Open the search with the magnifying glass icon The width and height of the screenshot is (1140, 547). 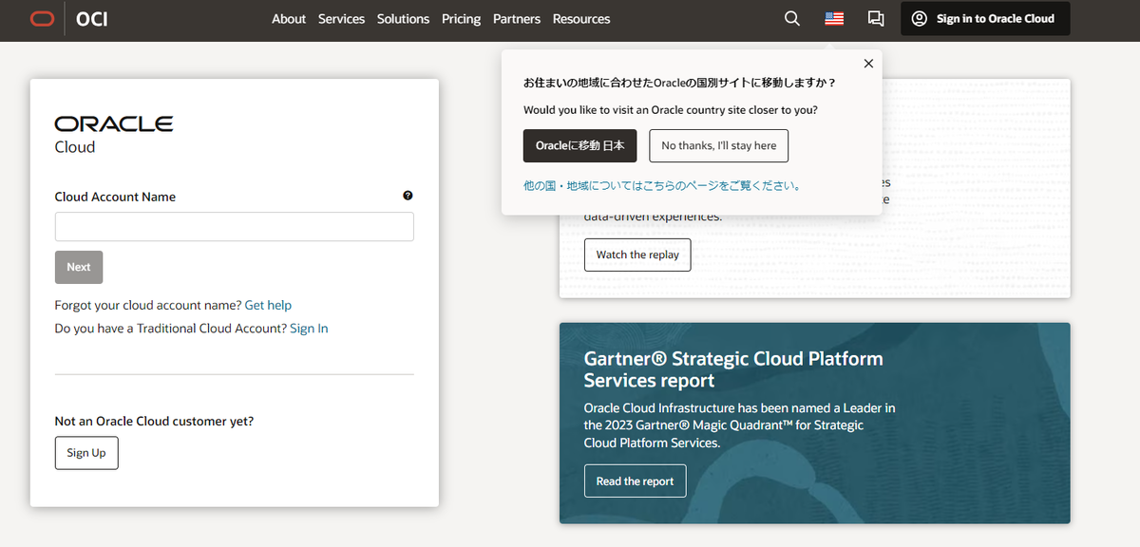(791, 17)
